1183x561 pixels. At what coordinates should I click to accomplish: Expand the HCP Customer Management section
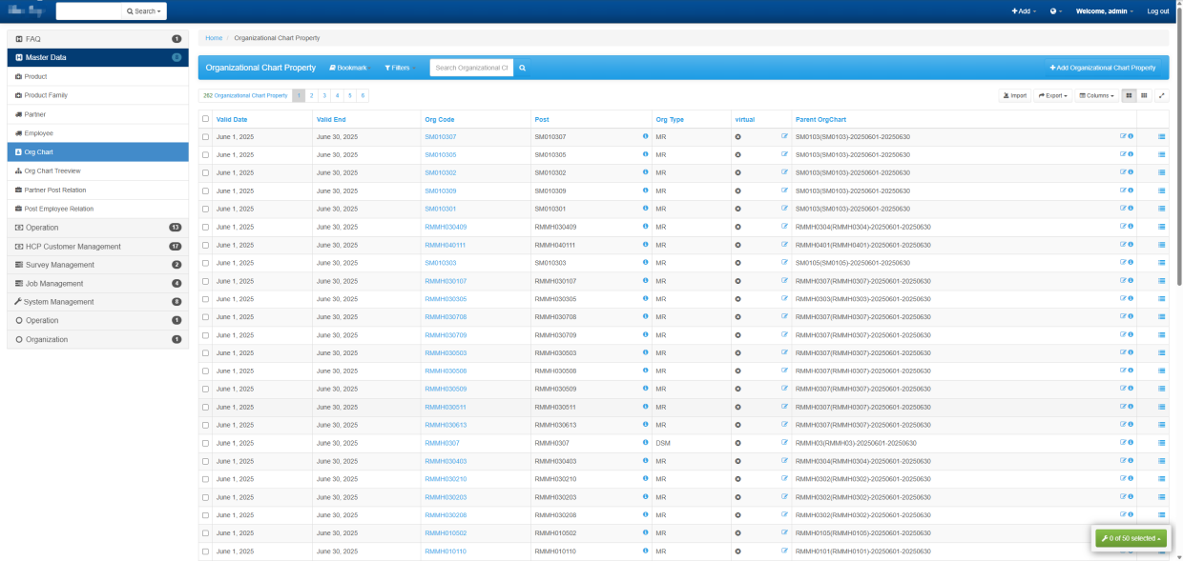(98, 246)
